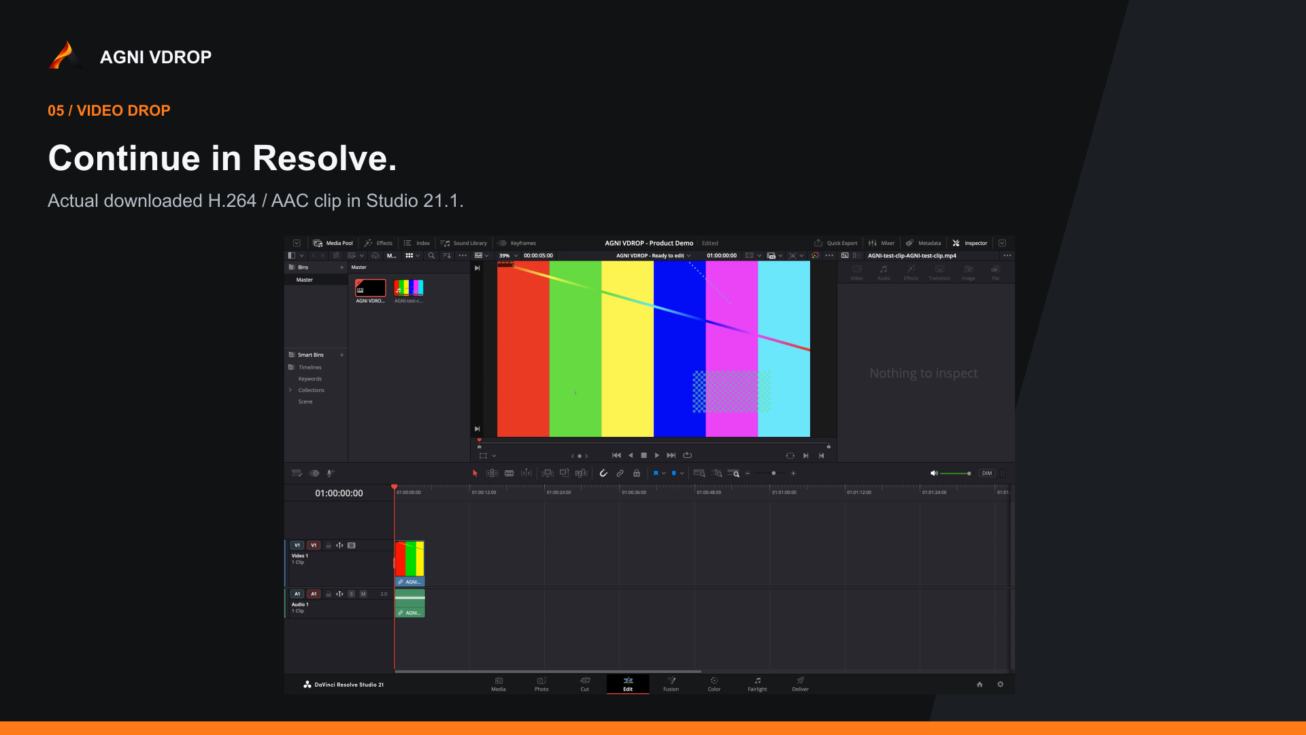Click the video clip on Video 1 track
This screenshot has width=1306, height=735.
pyautogui.click(x=409, y=563)
